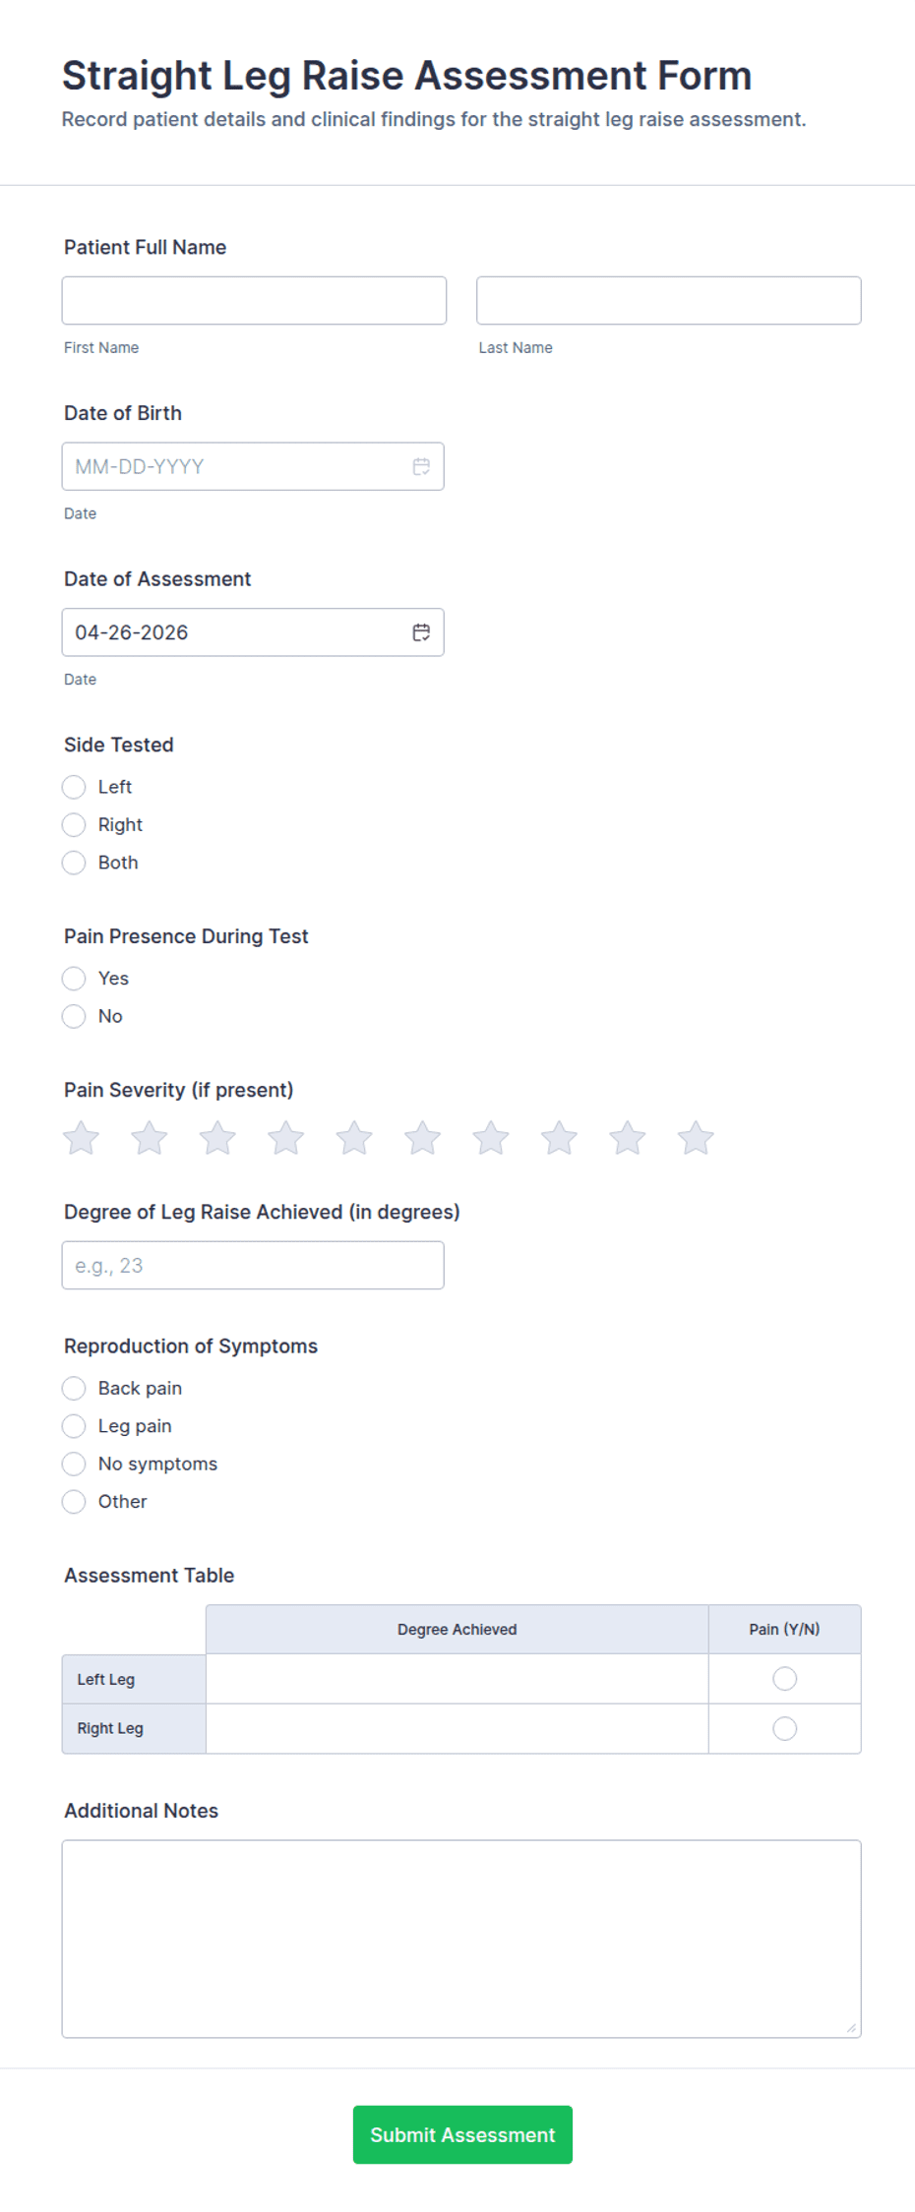Screen dimensions: 915x2212
Task: Click the degree of leg raise field
Action: pos(252,1265)
